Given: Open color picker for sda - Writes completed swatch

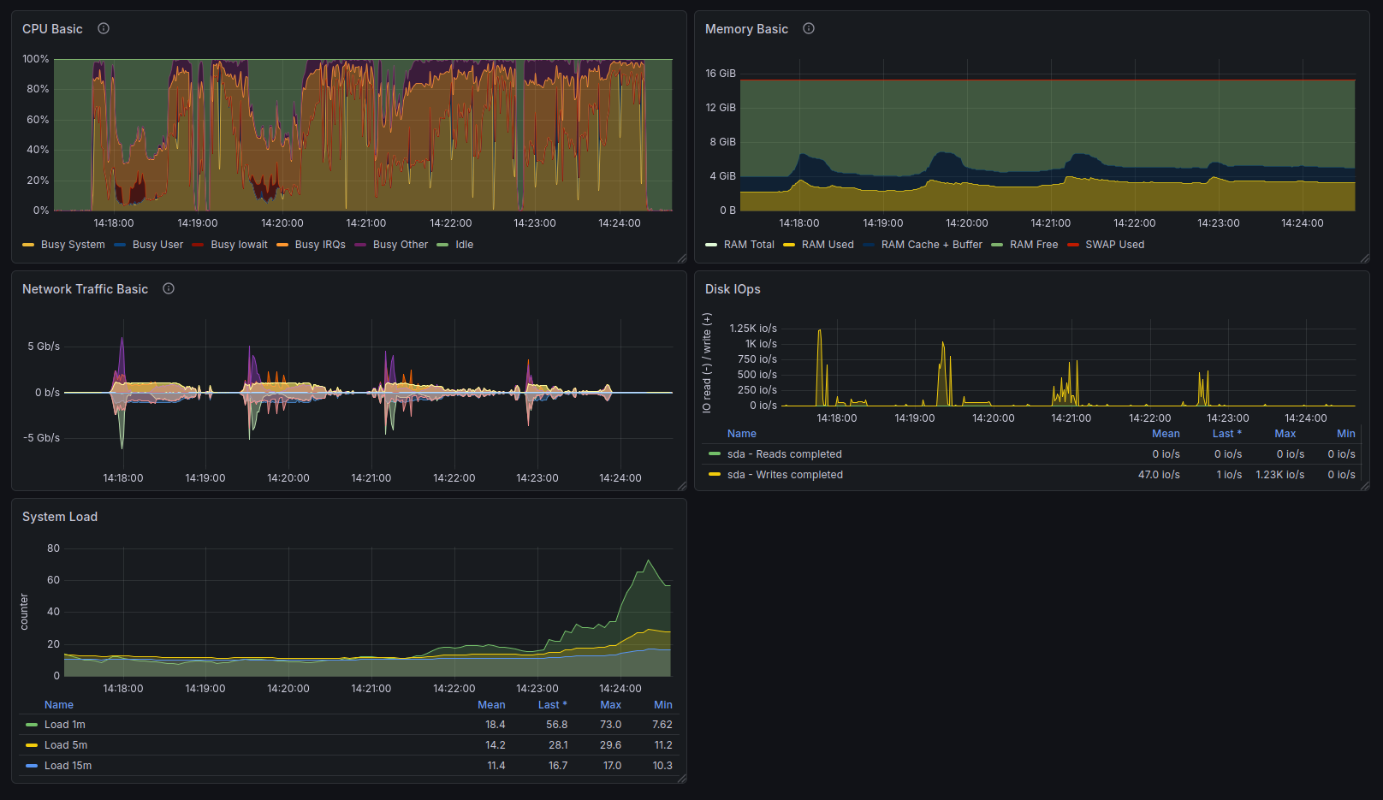Looking at the screenshot, I should [715, 474].
